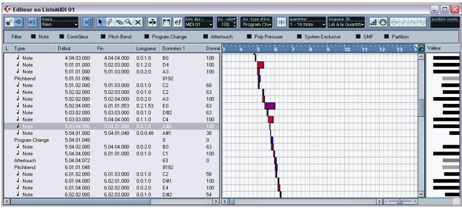Adjust the insert velocity 100 stepper
Viewport: 462px width, 208px height.
click(234, 25)
